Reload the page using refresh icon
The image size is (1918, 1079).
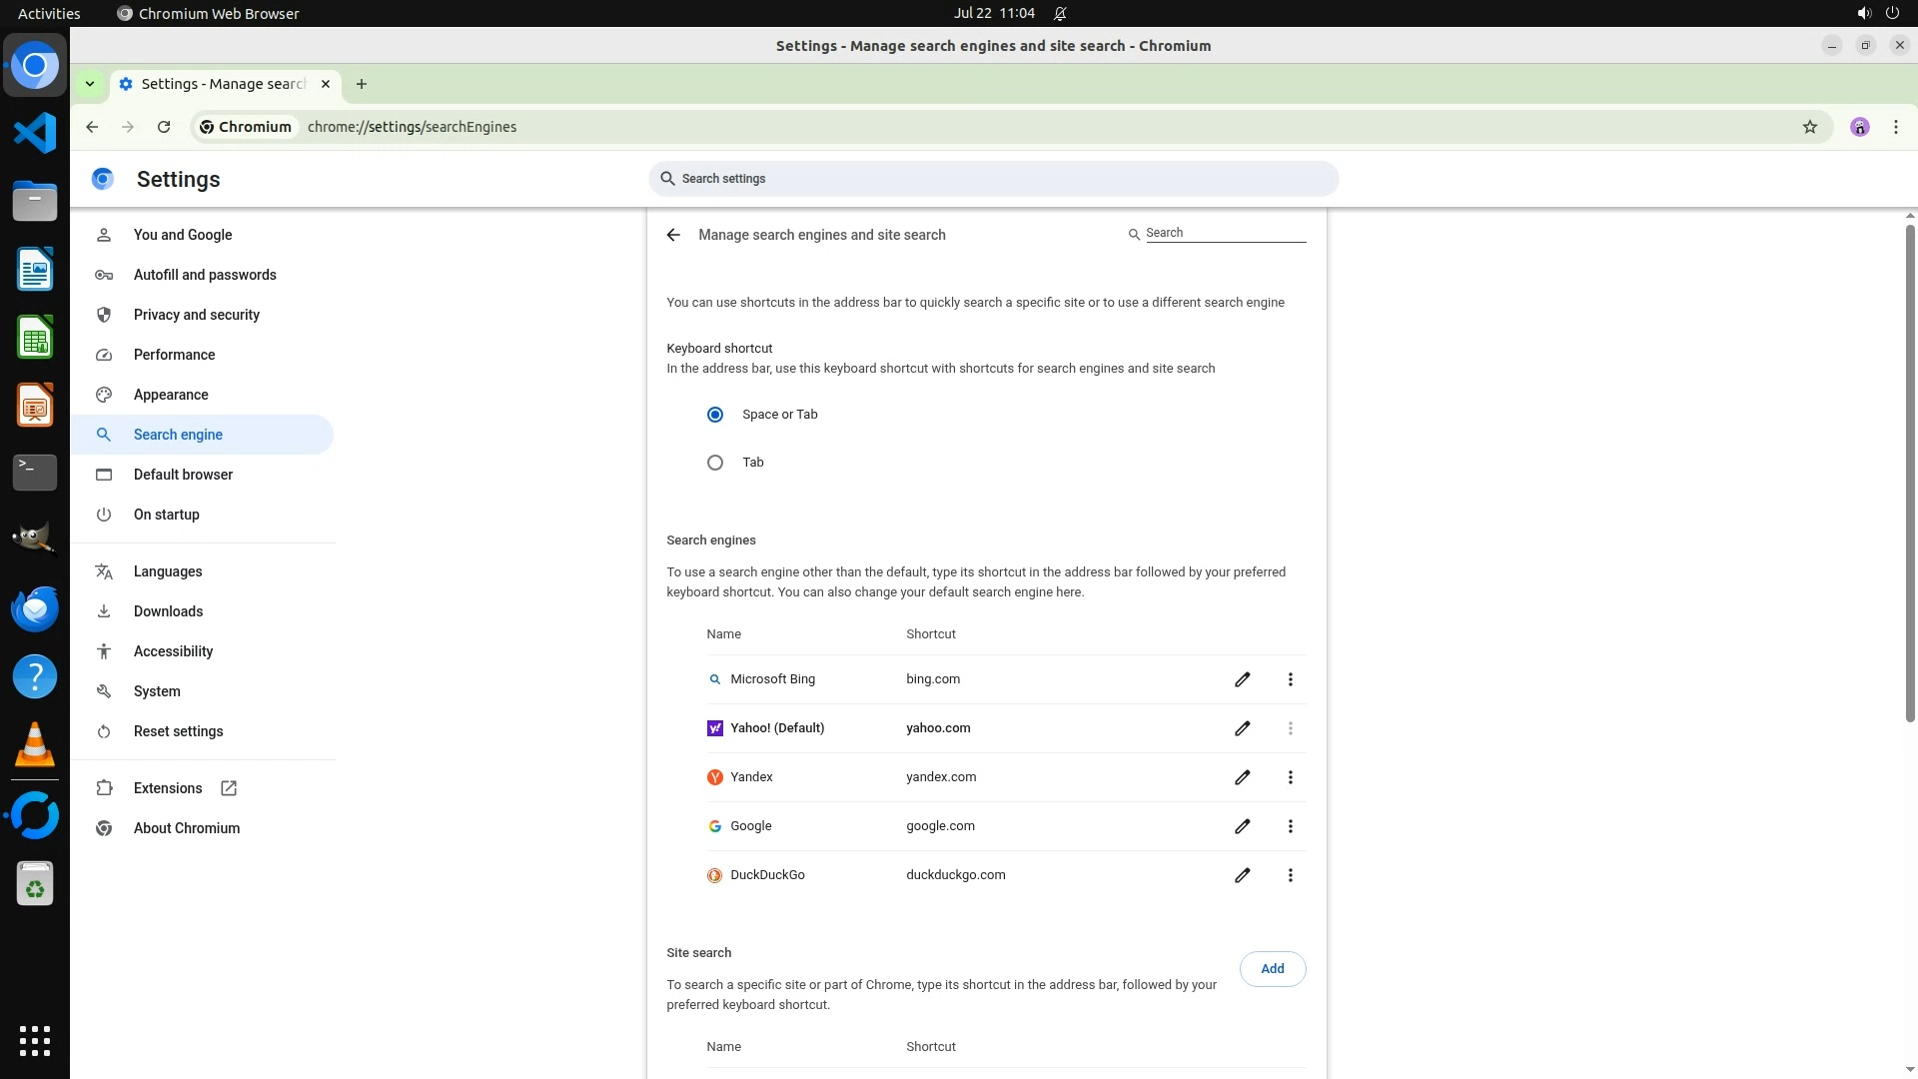pos(164,127)
